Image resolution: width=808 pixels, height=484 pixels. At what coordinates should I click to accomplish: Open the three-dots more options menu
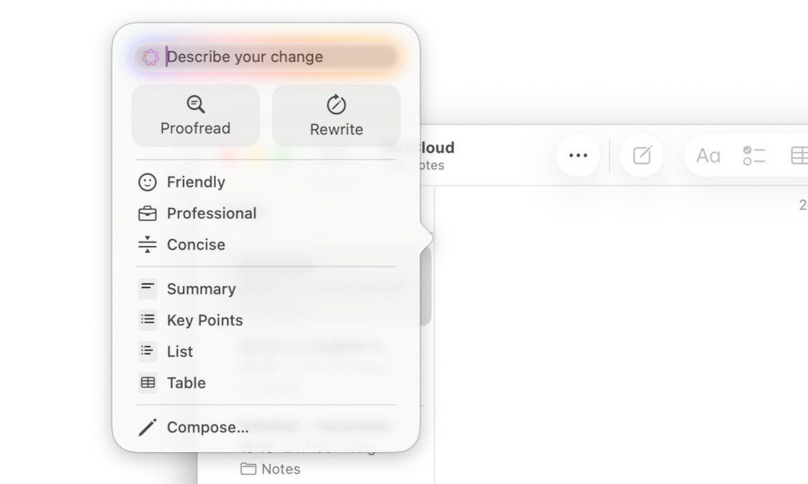[x=578, y=156]
